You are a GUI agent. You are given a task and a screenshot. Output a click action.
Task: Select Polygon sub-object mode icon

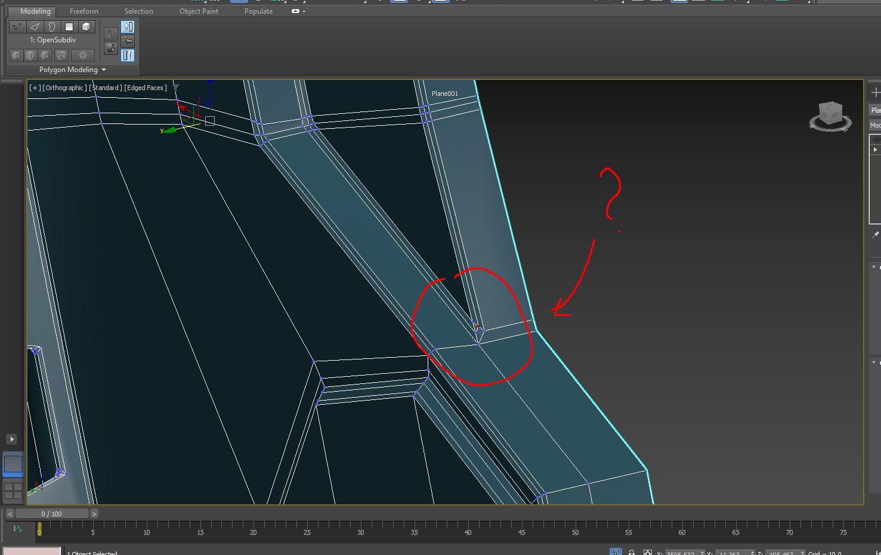click(69, 27)
